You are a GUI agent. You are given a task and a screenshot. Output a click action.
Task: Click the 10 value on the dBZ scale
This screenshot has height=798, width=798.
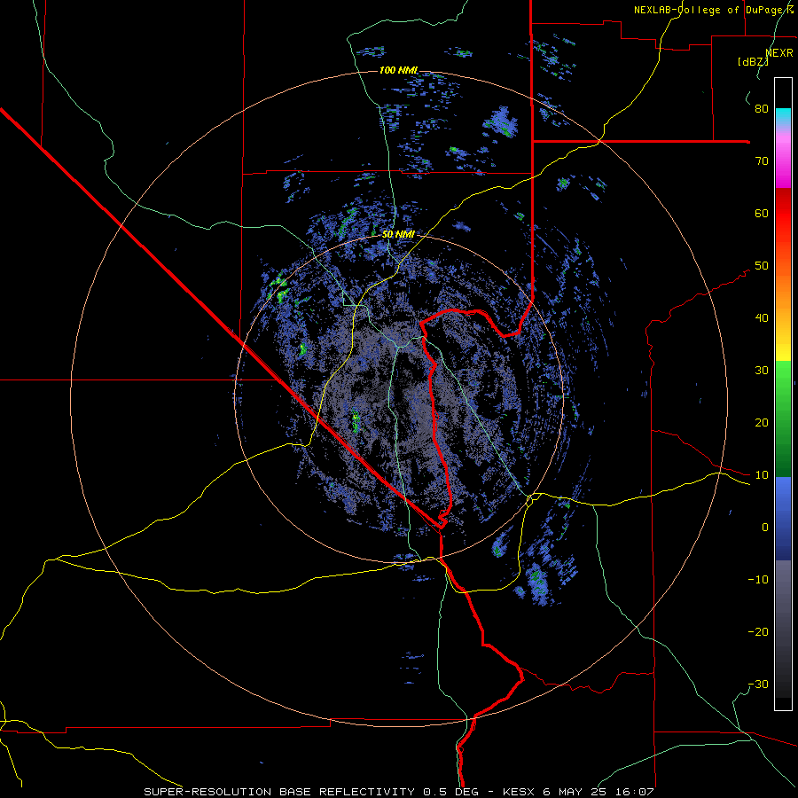(762, 475)
